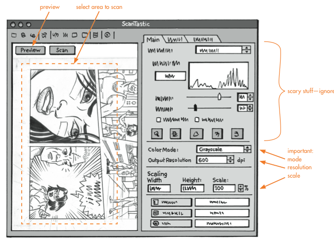
Task: Click the Scale 100 field
Action: point(224,188)
